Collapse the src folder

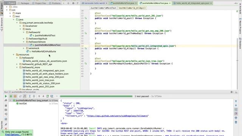click(x=7, y=10)
